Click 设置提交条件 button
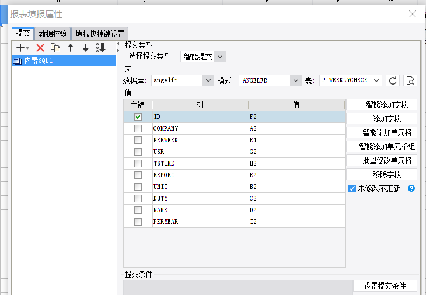 (385, 286)
